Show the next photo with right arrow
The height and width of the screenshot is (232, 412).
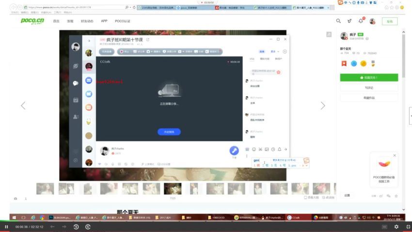323,106
